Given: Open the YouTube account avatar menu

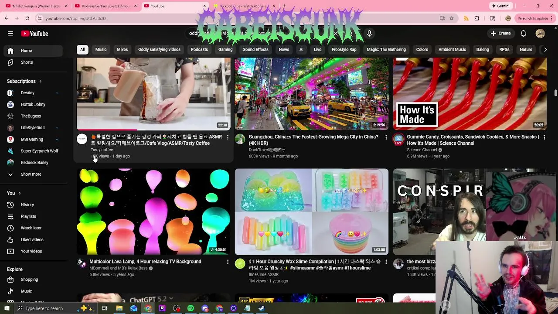Looking at the screenshot, I should click(x=540, y=34).
